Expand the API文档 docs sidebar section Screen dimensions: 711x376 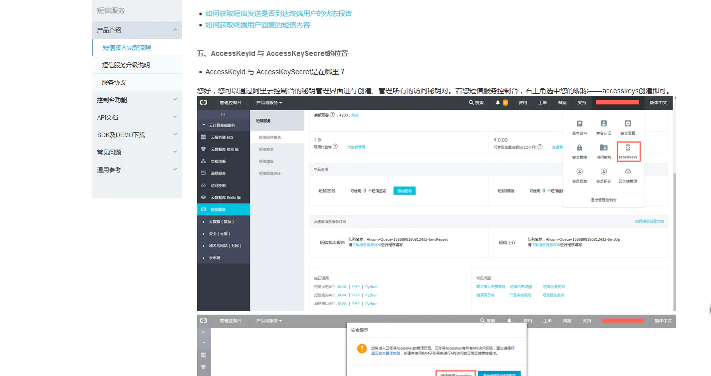(137, 117)
